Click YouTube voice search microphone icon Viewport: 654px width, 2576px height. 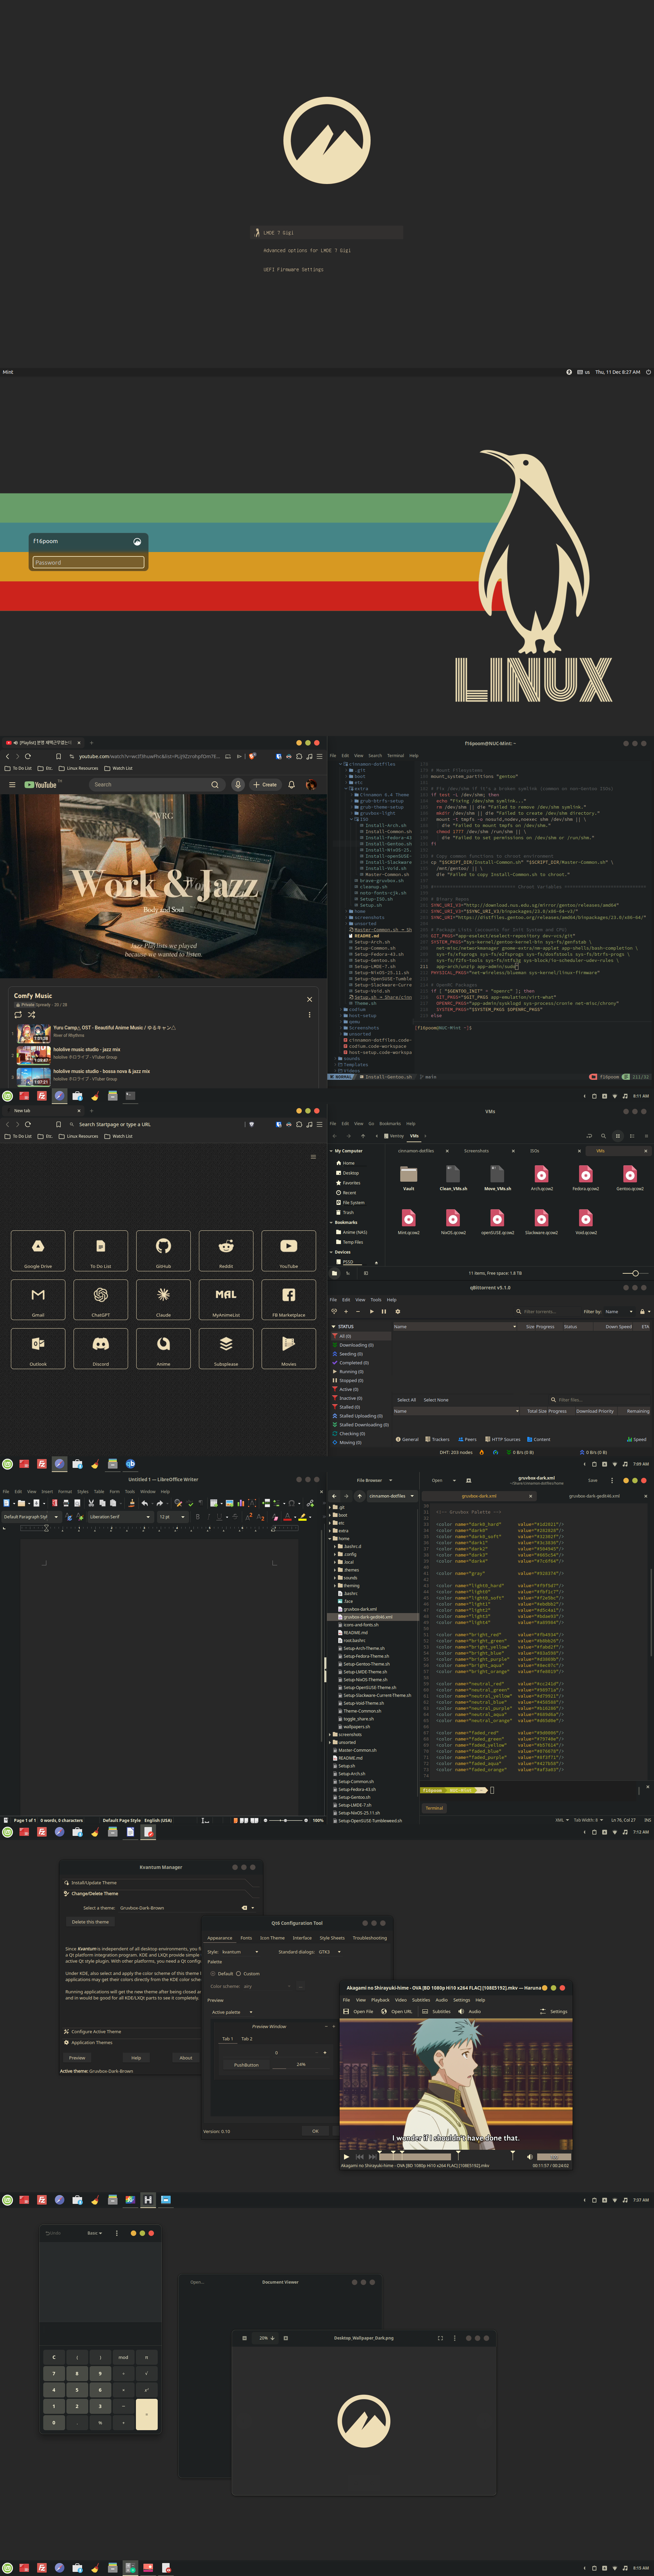click(x=238, y=785)
